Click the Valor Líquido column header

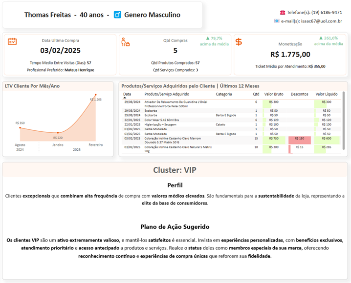coord(326,94)
